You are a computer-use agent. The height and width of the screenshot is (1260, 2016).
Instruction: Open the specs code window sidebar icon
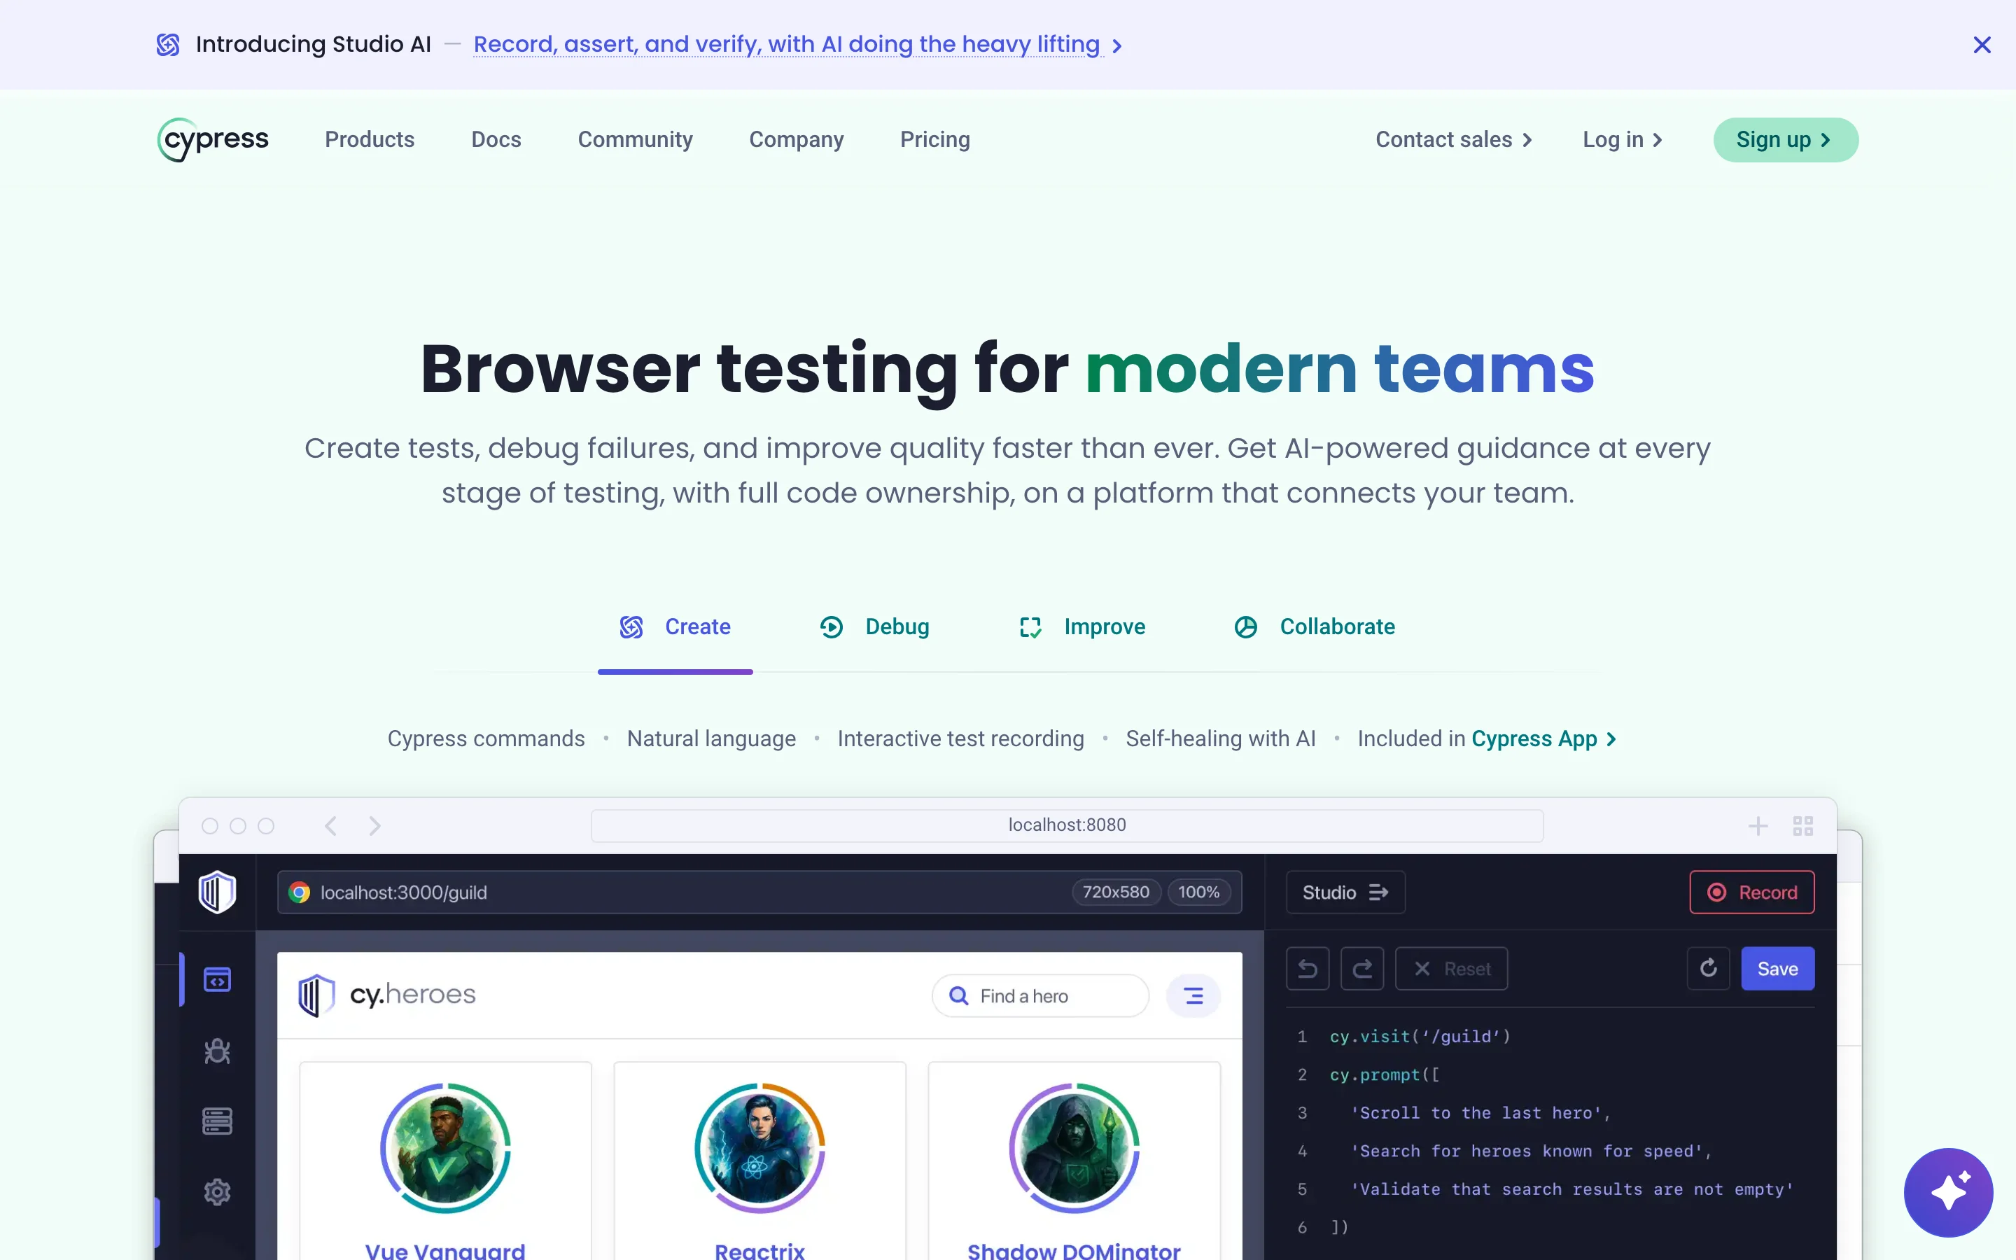(x=218, y=979)
